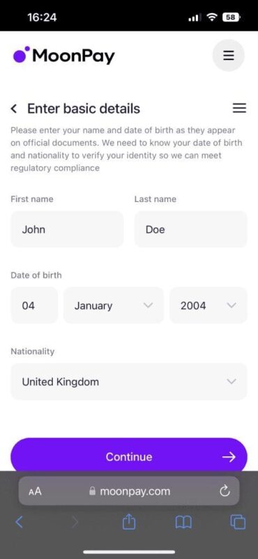Go back using arrow beside Enter basic details
Viewport: 258px width, 559px height.
[x=14, y=108]
